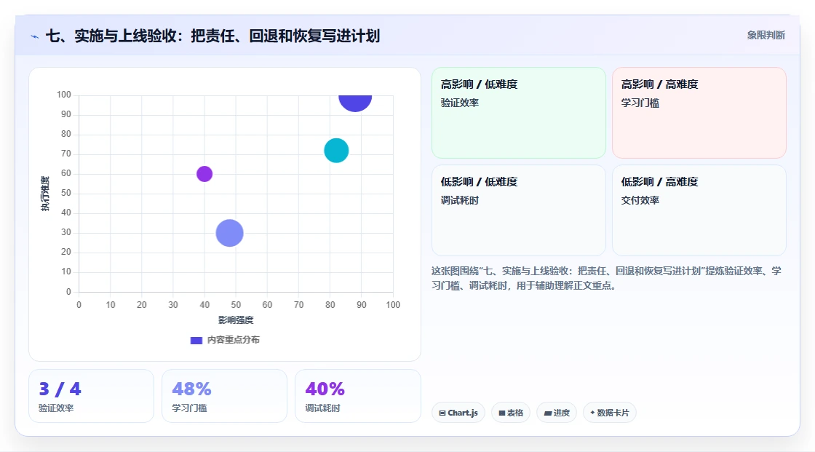This screenshot has width=815, height=452.
Task: Click the lightning icon beside the section title
Action: 35,36
